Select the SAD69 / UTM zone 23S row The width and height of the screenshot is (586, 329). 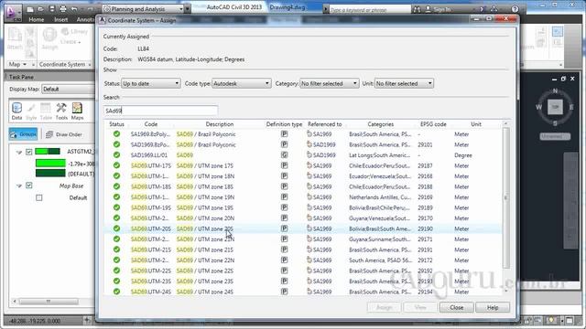(x=303, y=281)
